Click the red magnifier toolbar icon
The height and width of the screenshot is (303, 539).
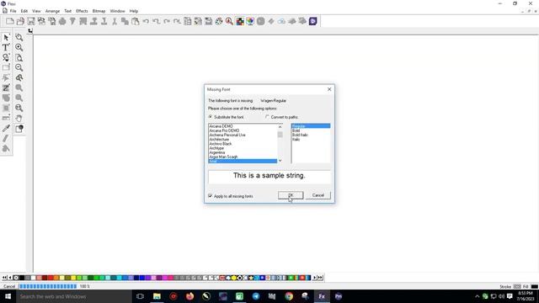(x=229, y=21)
